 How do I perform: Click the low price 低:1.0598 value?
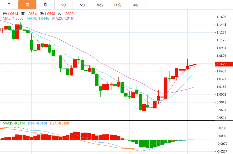[47, 14]
